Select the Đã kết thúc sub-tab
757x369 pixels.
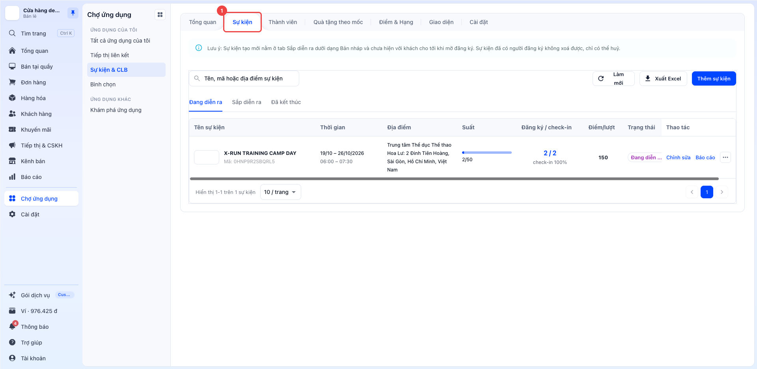pos(286,102)
